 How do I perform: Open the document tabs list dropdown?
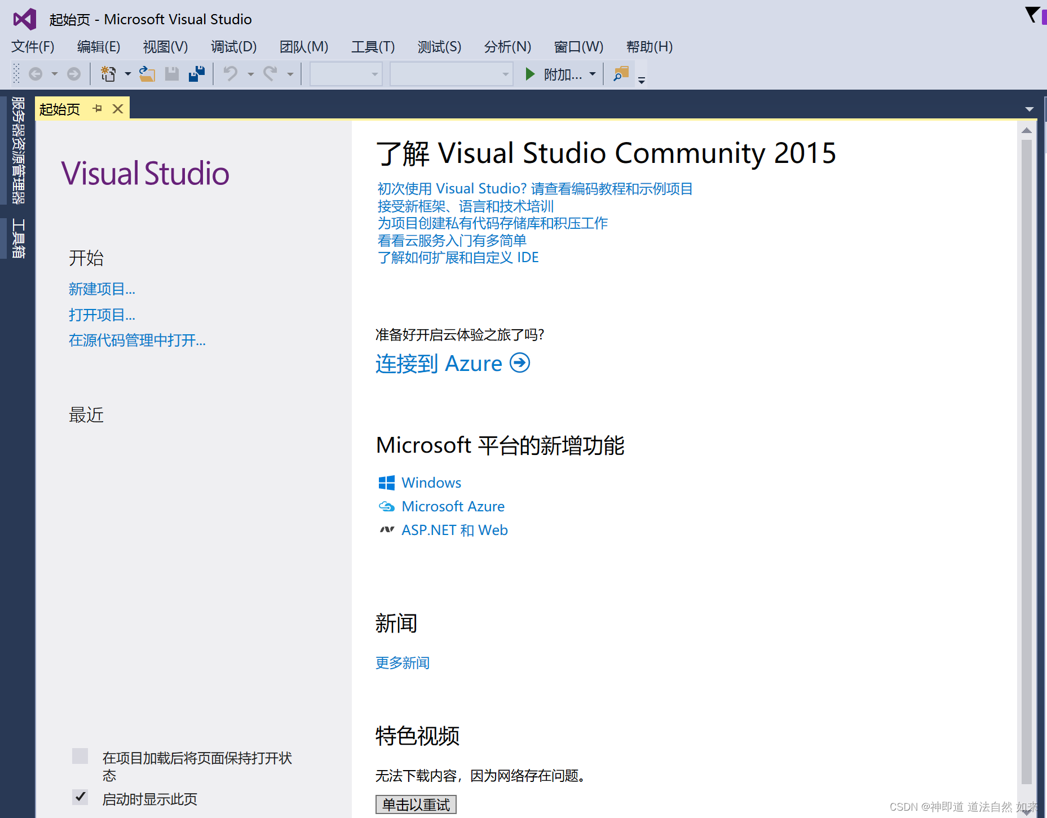(x=1030, y=109)
